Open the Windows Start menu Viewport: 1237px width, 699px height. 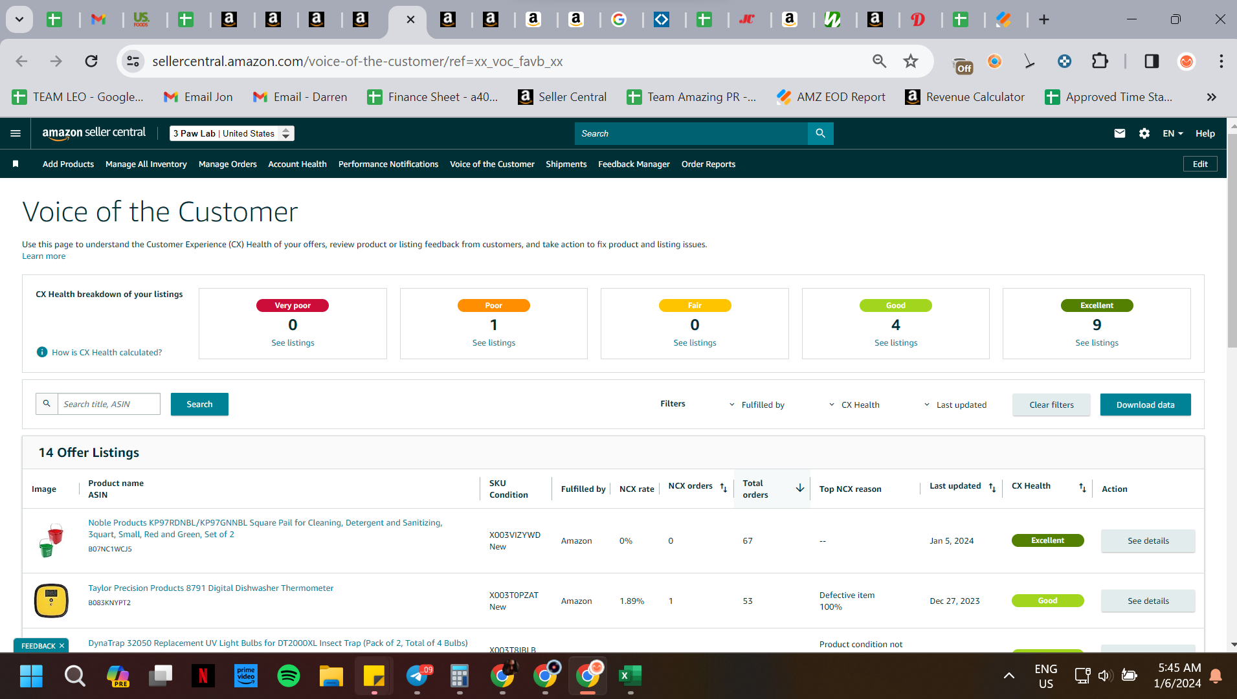31,676
